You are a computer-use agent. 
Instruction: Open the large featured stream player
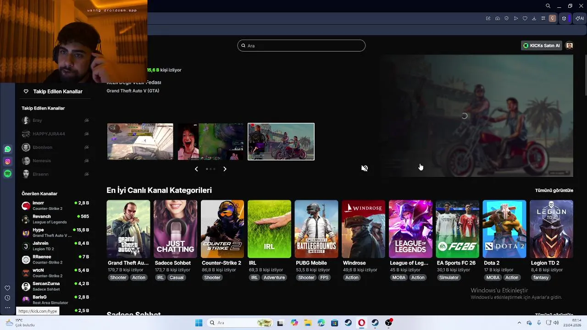click(x=476, y=115)
